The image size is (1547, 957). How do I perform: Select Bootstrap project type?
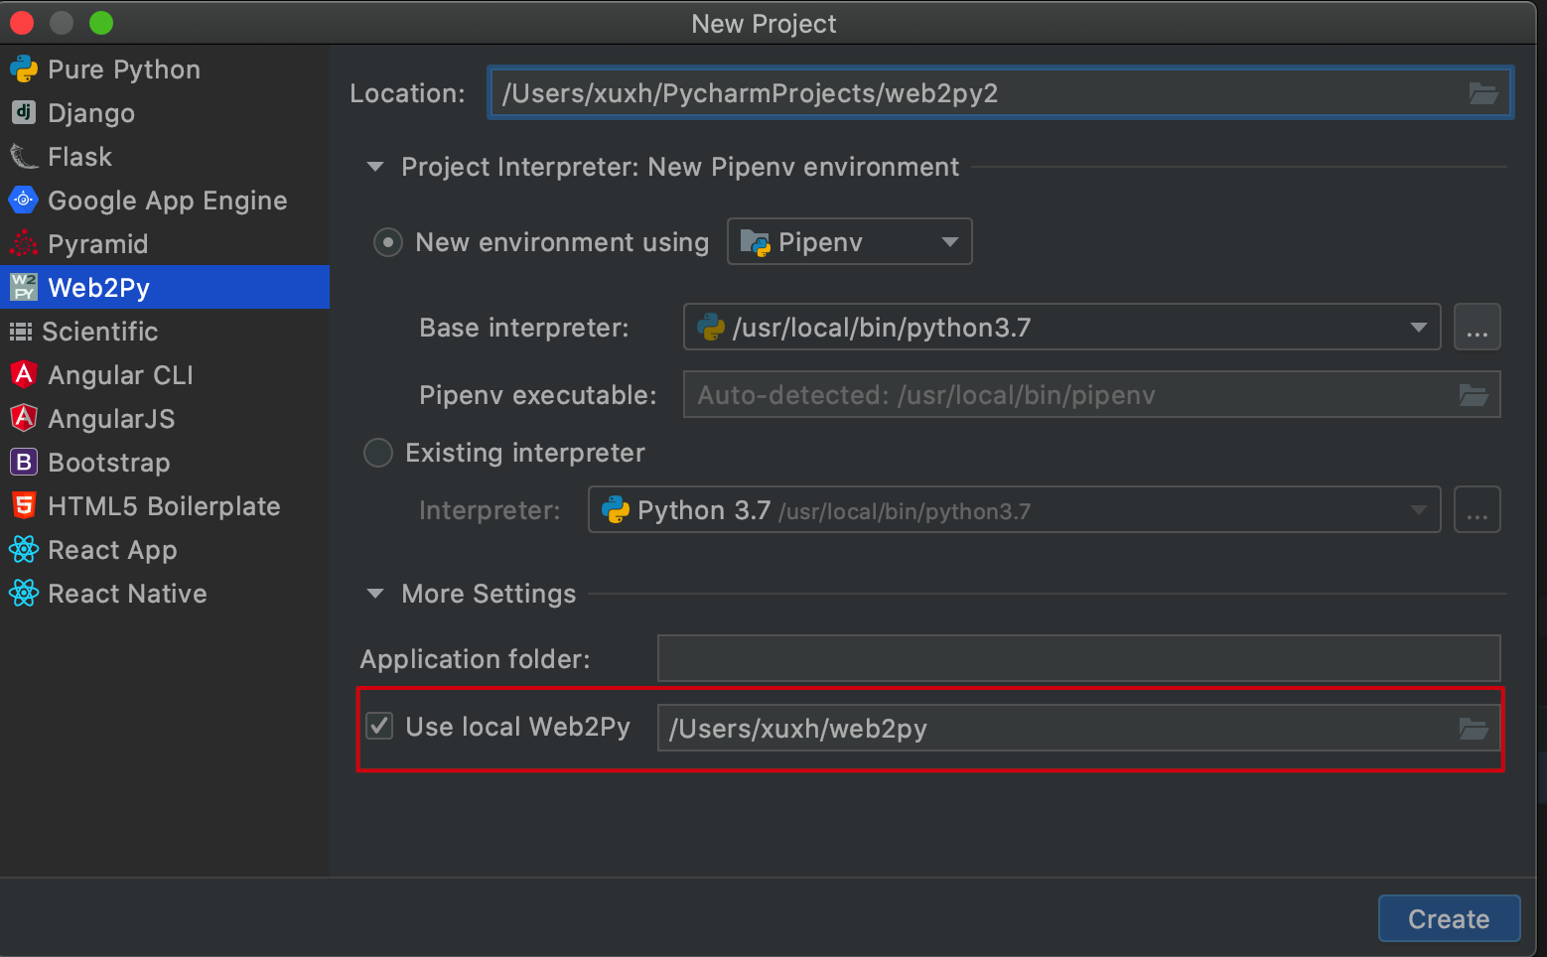[165, 463]
